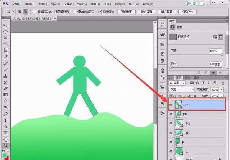Image resolution: width=230 pixels, height=160 pixels.
Task: Select the Dodge tool
Action: click(x=6, y=107)
